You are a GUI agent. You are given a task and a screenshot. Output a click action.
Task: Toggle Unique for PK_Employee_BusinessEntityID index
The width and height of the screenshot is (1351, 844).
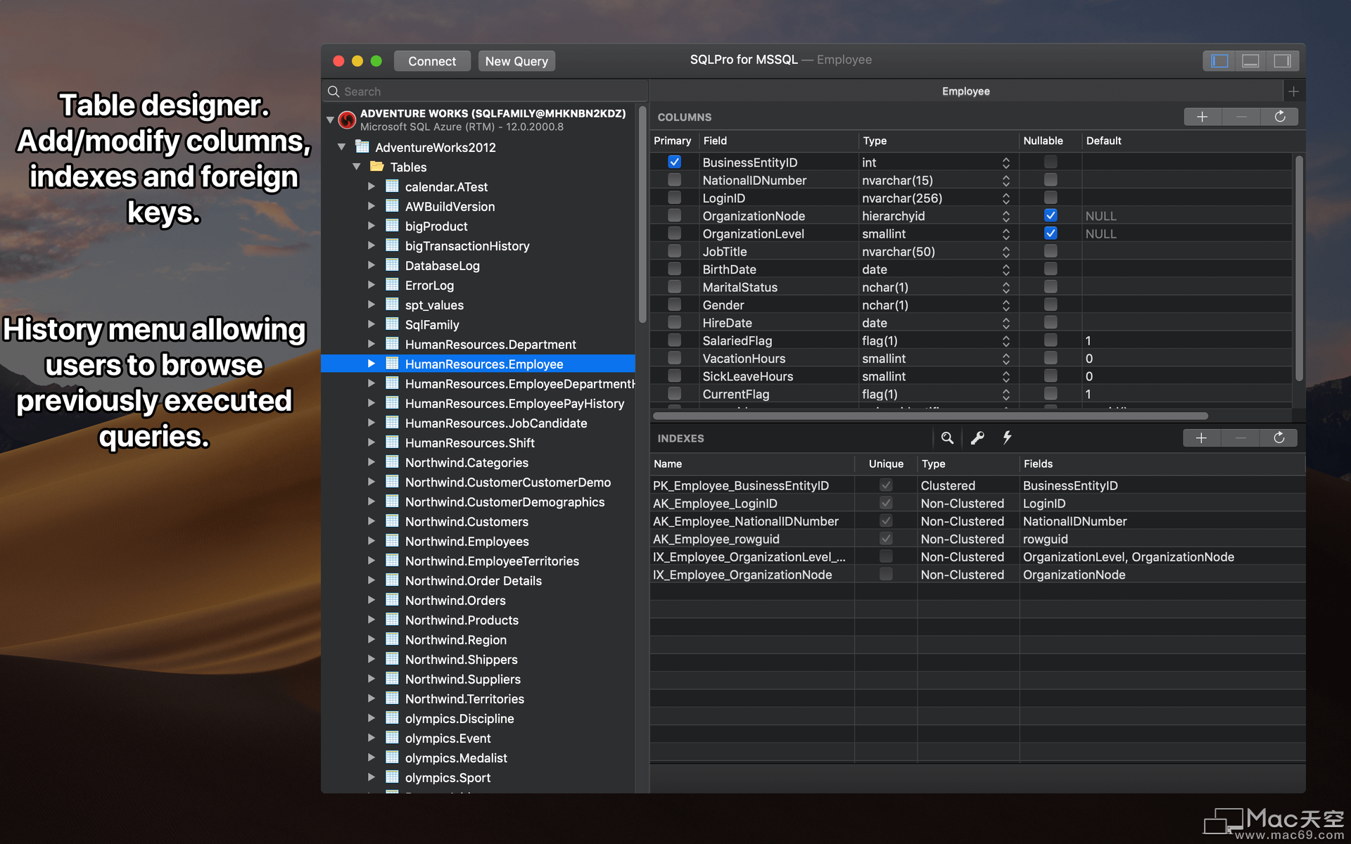click(886, 485)
